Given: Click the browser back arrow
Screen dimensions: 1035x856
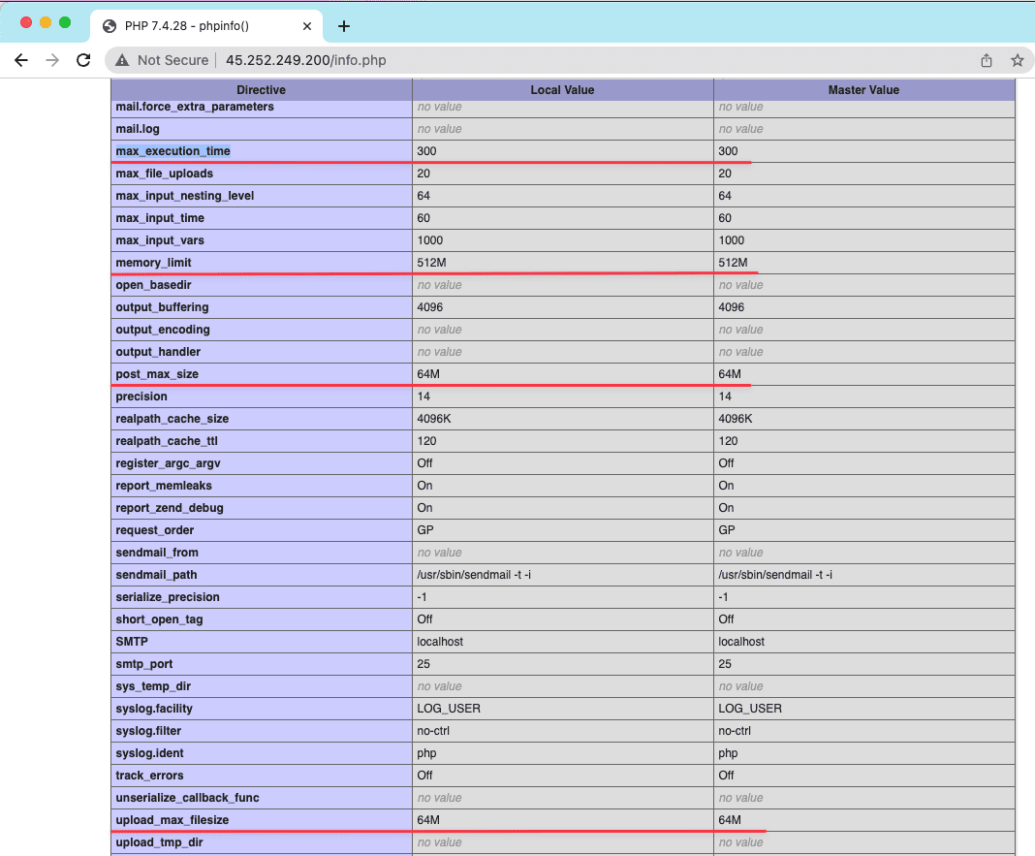Looking at the screenshot, I should click(x=21, y=60).
